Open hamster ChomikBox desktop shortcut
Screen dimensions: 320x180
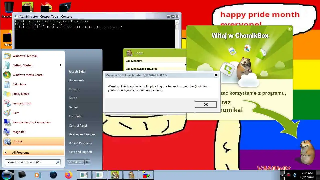(28, 7)
